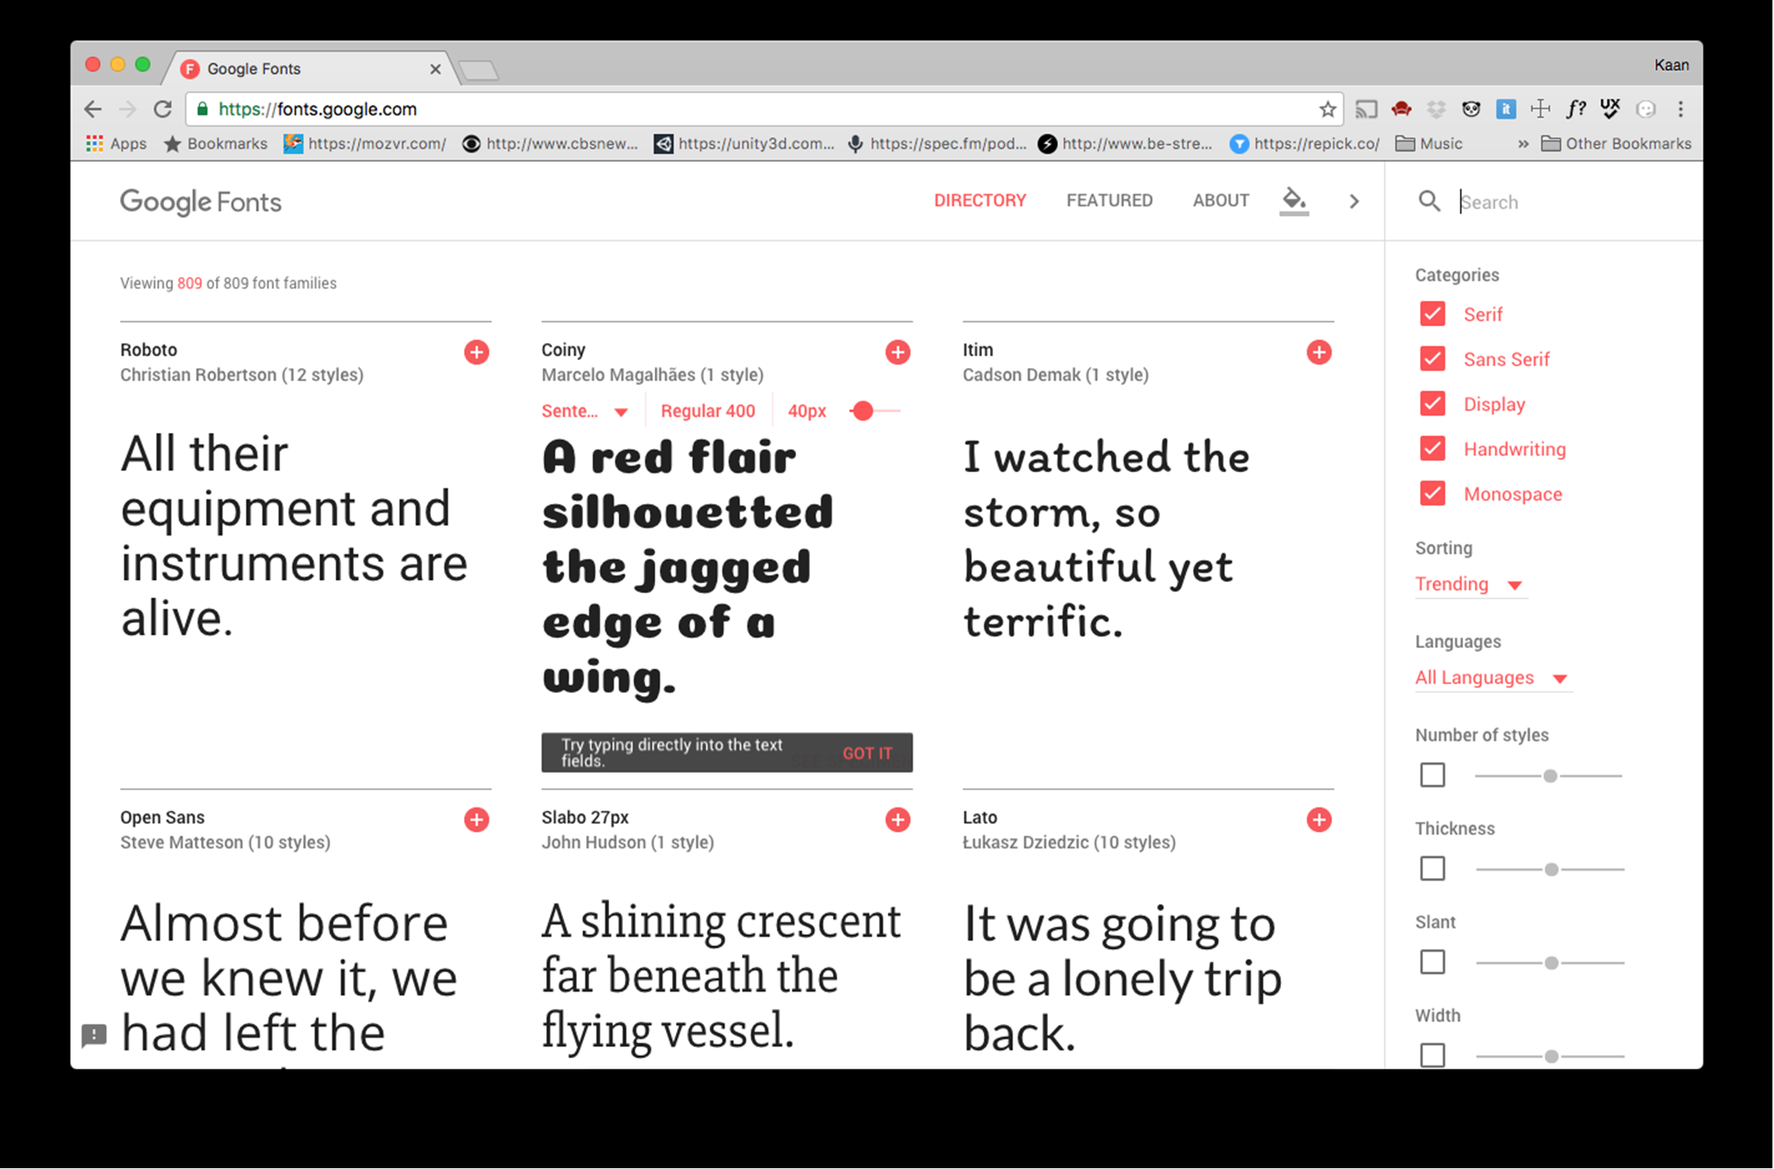
Task: Click the feedback icon at page bottom-left
Action: (94, 1036)
